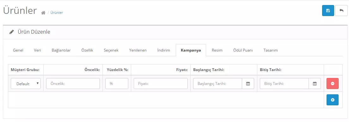Screen dimensions: 349x122
Task: Open the Tasarım tab
Action: tap(270, 50)
